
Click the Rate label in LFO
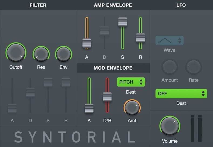(194, 80)
